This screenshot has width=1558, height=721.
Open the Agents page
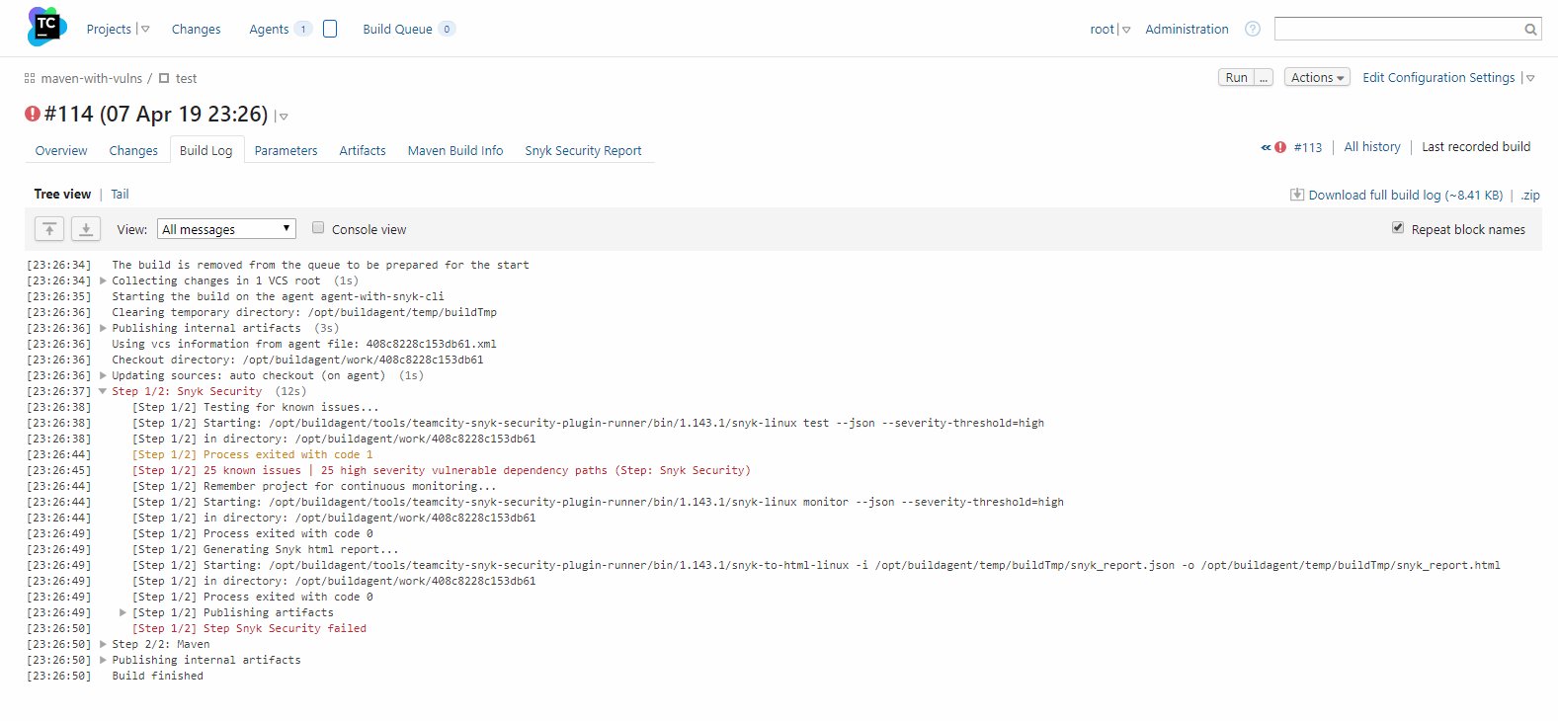pyautogui.click(x=269, y=29)
